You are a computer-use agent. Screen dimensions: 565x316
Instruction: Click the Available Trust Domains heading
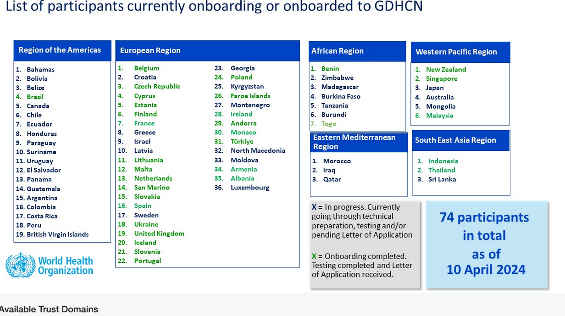tap(49, 310)
